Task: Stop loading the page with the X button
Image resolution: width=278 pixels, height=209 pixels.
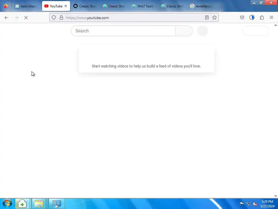Action: tap(26, 18)
